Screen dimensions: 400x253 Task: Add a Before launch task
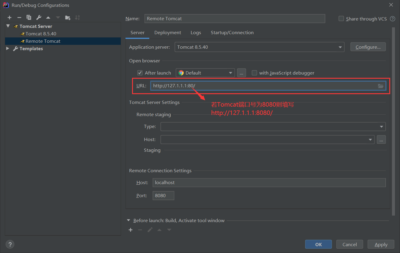coord(131,230)
